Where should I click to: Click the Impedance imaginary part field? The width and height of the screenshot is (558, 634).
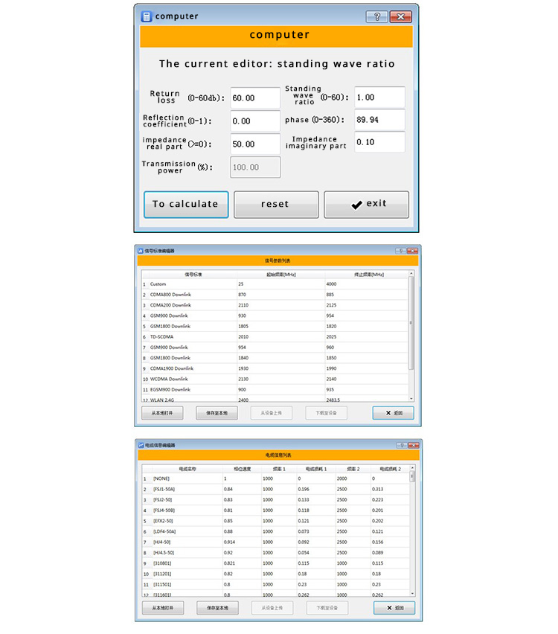pos(379,142)
